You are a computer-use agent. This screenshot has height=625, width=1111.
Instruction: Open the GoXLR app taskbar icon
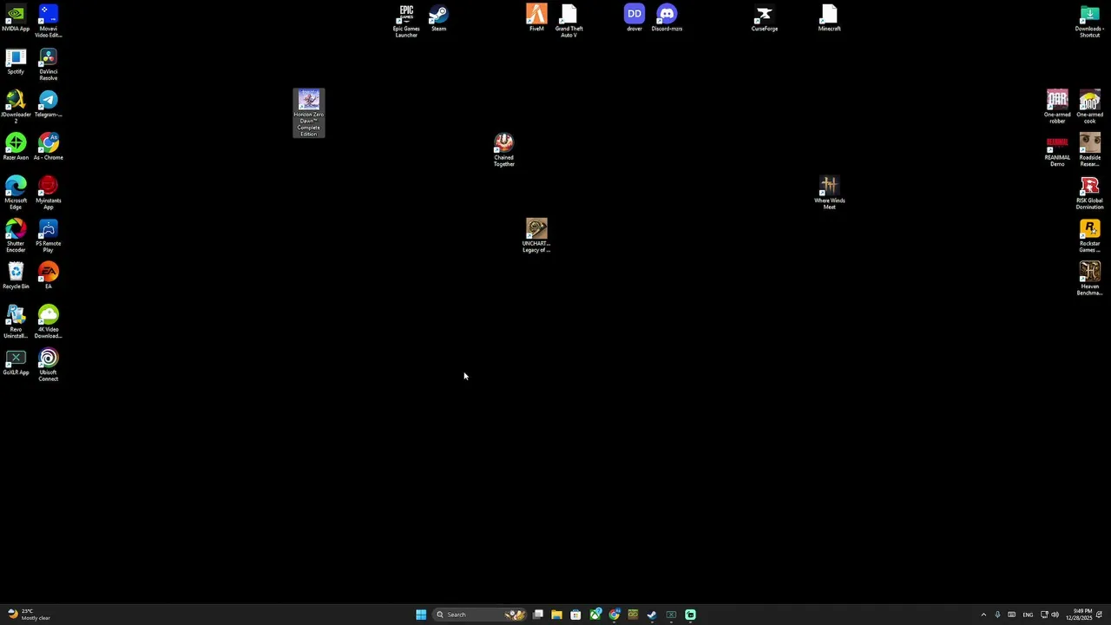click(671, 615)
